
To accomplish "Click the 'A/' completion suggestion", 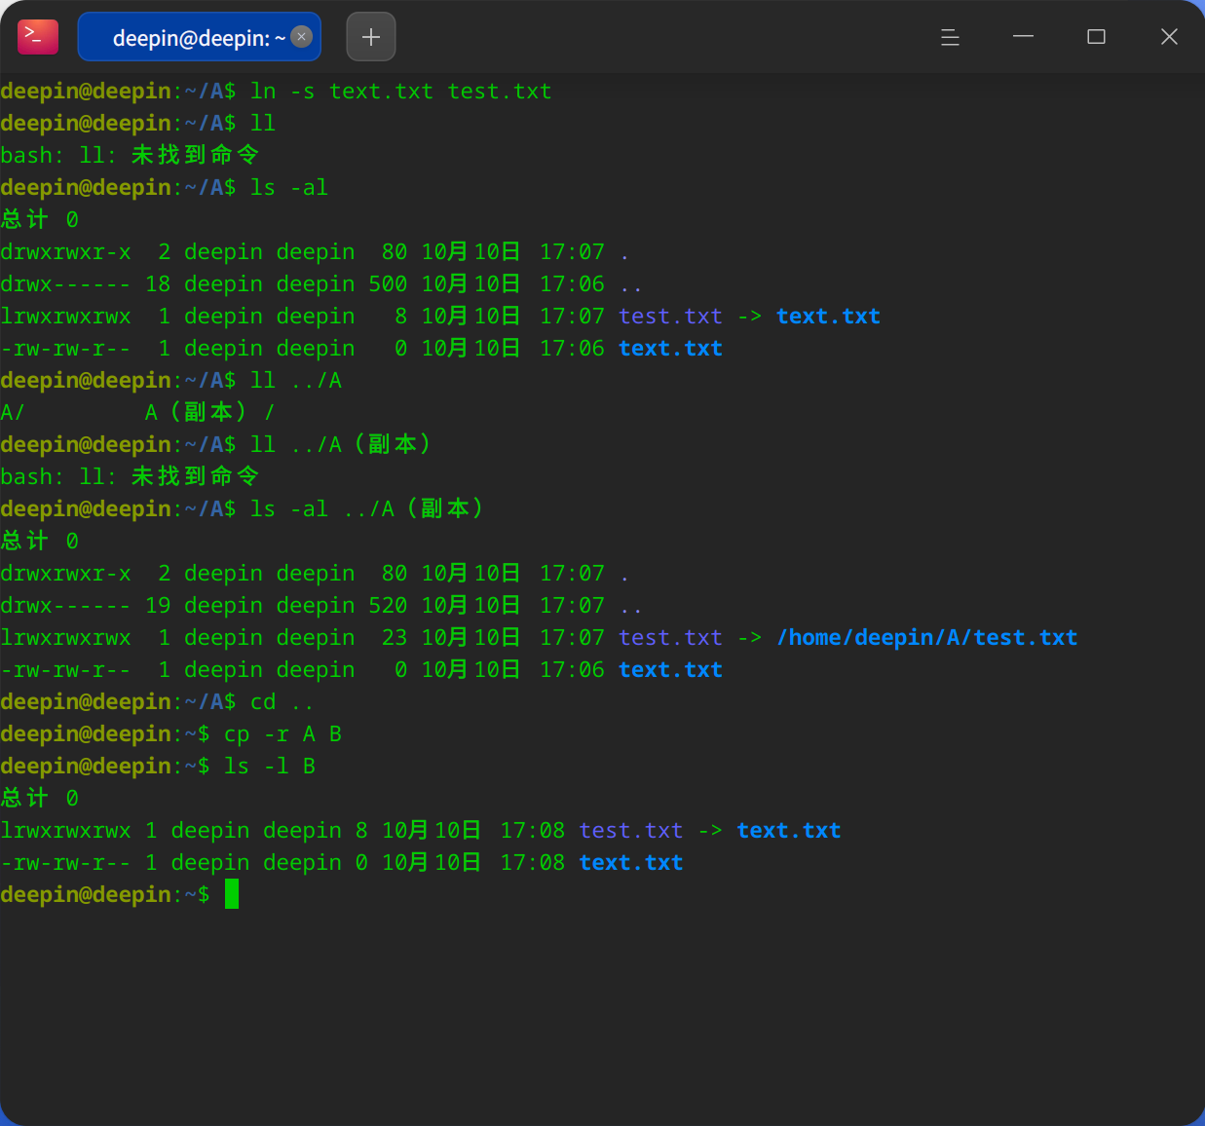I will pyautogui.click(x=13, y=412).
